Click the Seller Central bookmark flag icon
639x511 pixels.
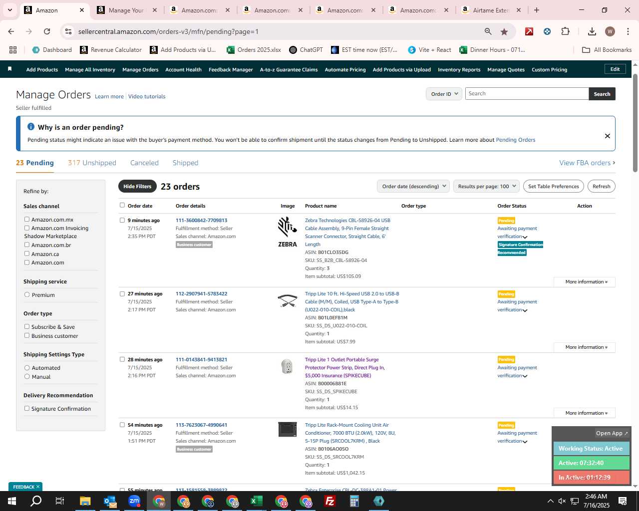coord(9,69)
